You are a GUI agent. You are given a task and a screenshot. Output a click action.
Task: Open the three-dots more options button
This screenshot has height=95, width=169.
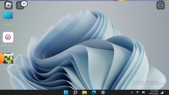click(161, 5)
